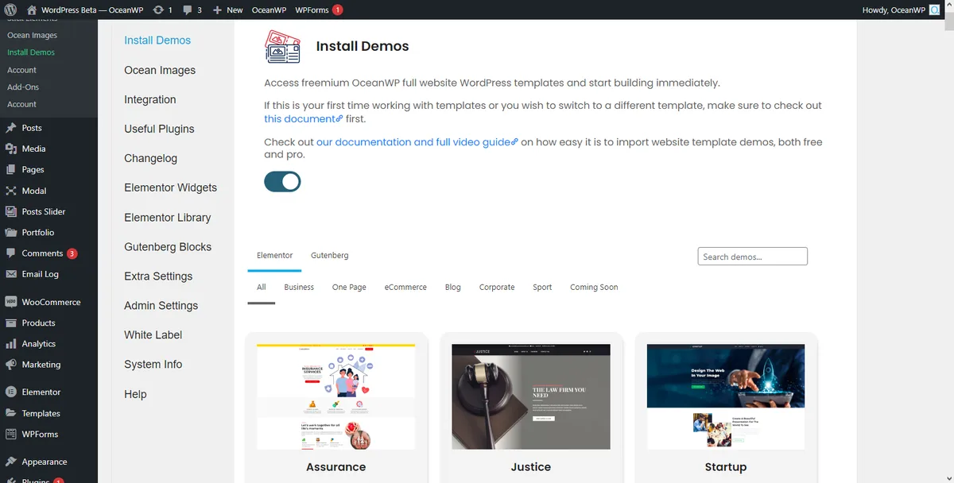Open our documentation and full video guide link
The height and width of the screenshot is (483, 954).
[x=417, y=142]
